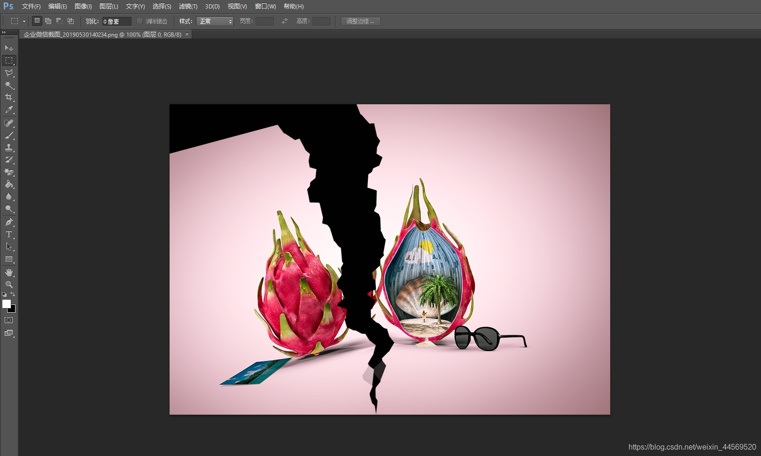
Task: Open the 编辑(E) menu
Action: pyautogui.click(x=57, y=6)
